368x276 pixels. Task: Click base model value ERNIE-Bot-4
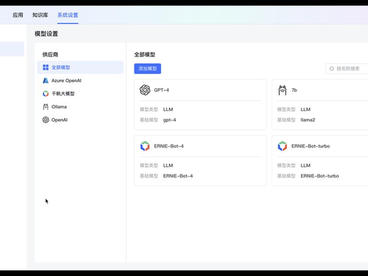pyautogui.click(x=178, y=176)
